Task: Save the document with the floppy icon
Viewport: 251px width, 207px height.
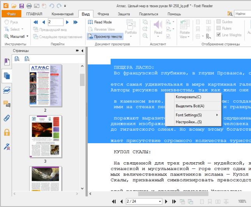Action: pyautogui.click(x=21, y=6)
